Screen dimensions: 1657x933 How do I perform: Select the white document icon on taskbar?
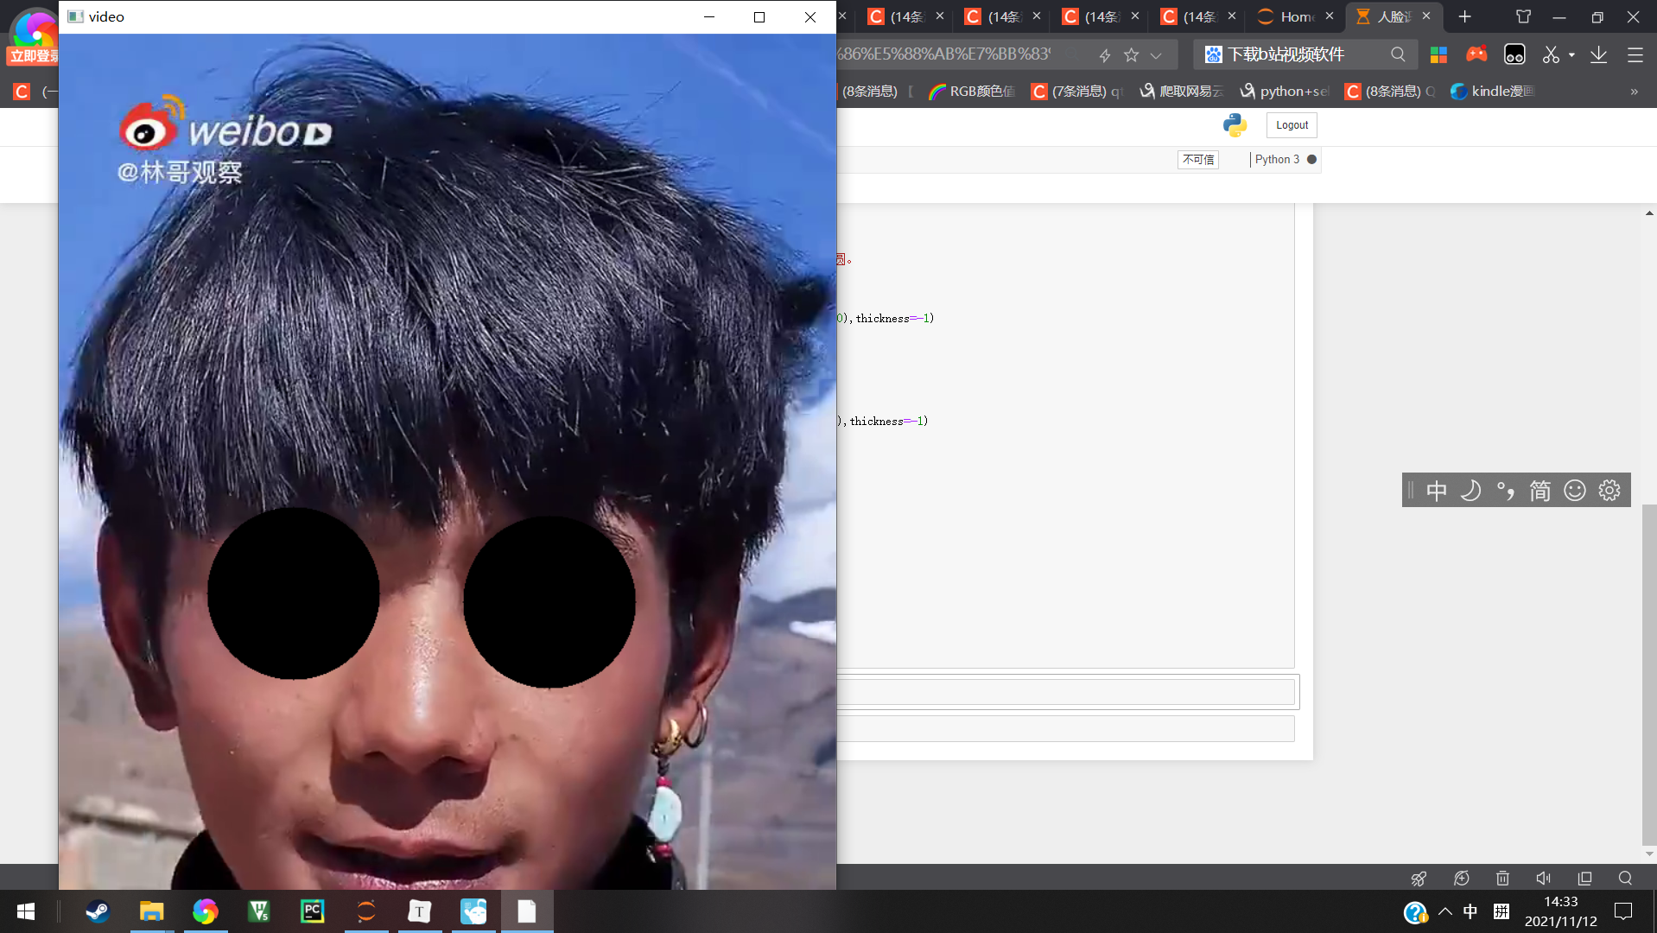tap(527, 911)
